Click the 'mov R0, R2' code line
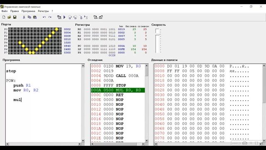The width and height of the screenshot is (266, 150). pyautogui.click(x=26, y=90)
